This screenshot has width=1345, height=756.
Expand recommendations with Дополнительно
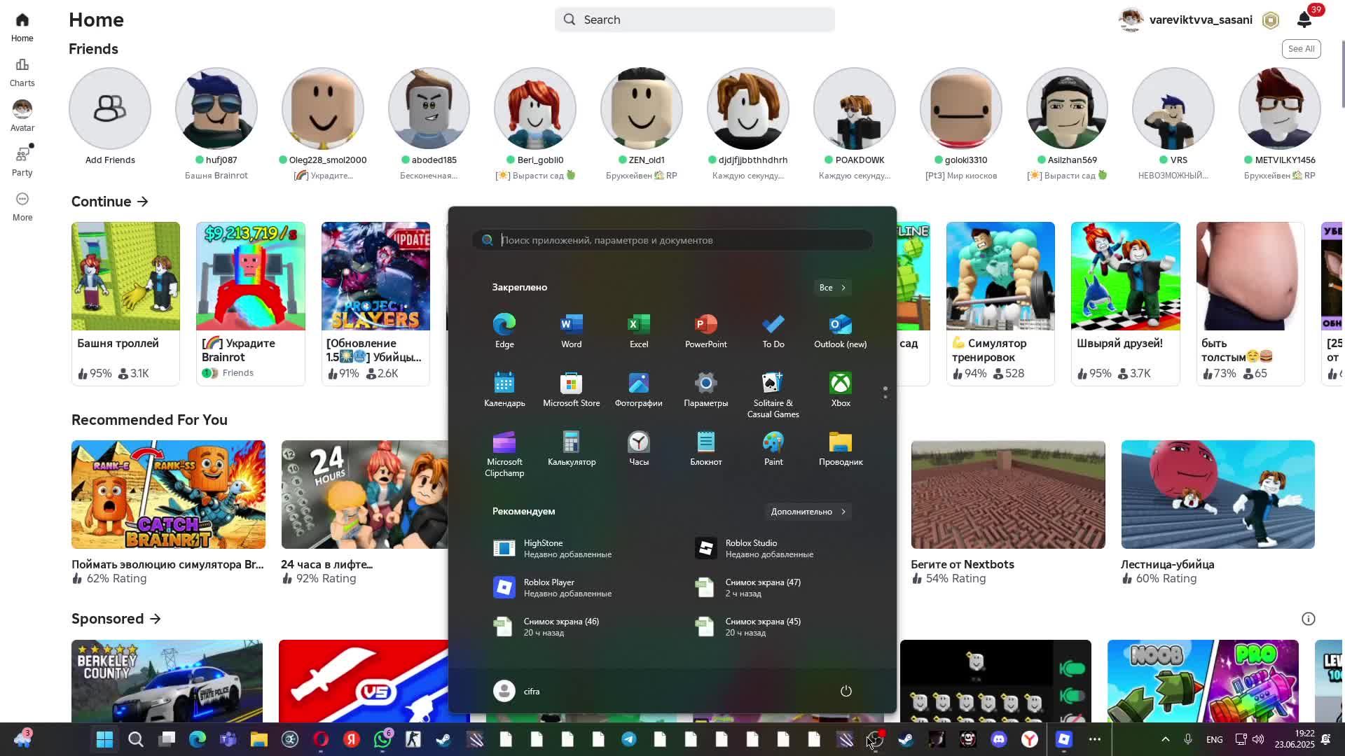pyautogui.click(x=808, y=512)
